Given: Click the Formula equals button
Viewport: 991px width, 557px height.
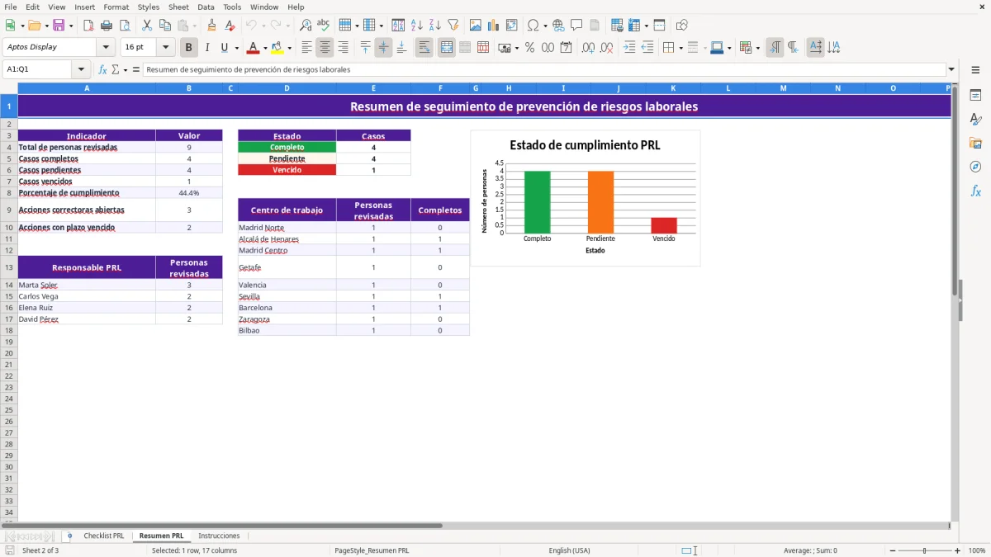Looking at the screenshot, I should click(x=135, y=70).
